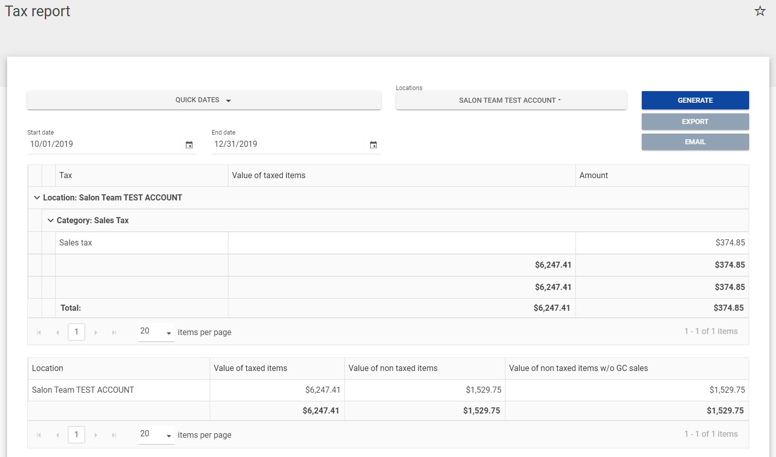Viewport: 776px width, 457px height.
Task: Go to last page in tax table
Action: click(114, 333)
